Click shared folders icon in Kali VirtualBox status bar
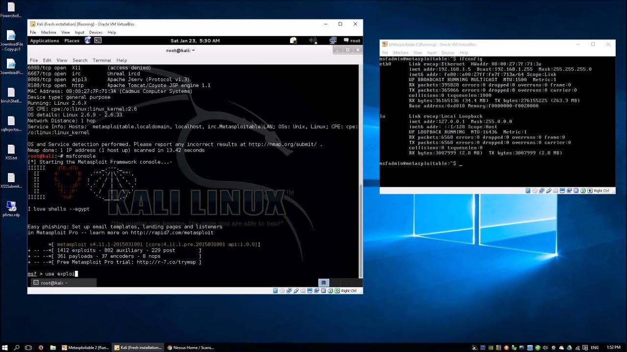Screen dimensions: 627x352 pyautogui.click(x=303, y=290)
